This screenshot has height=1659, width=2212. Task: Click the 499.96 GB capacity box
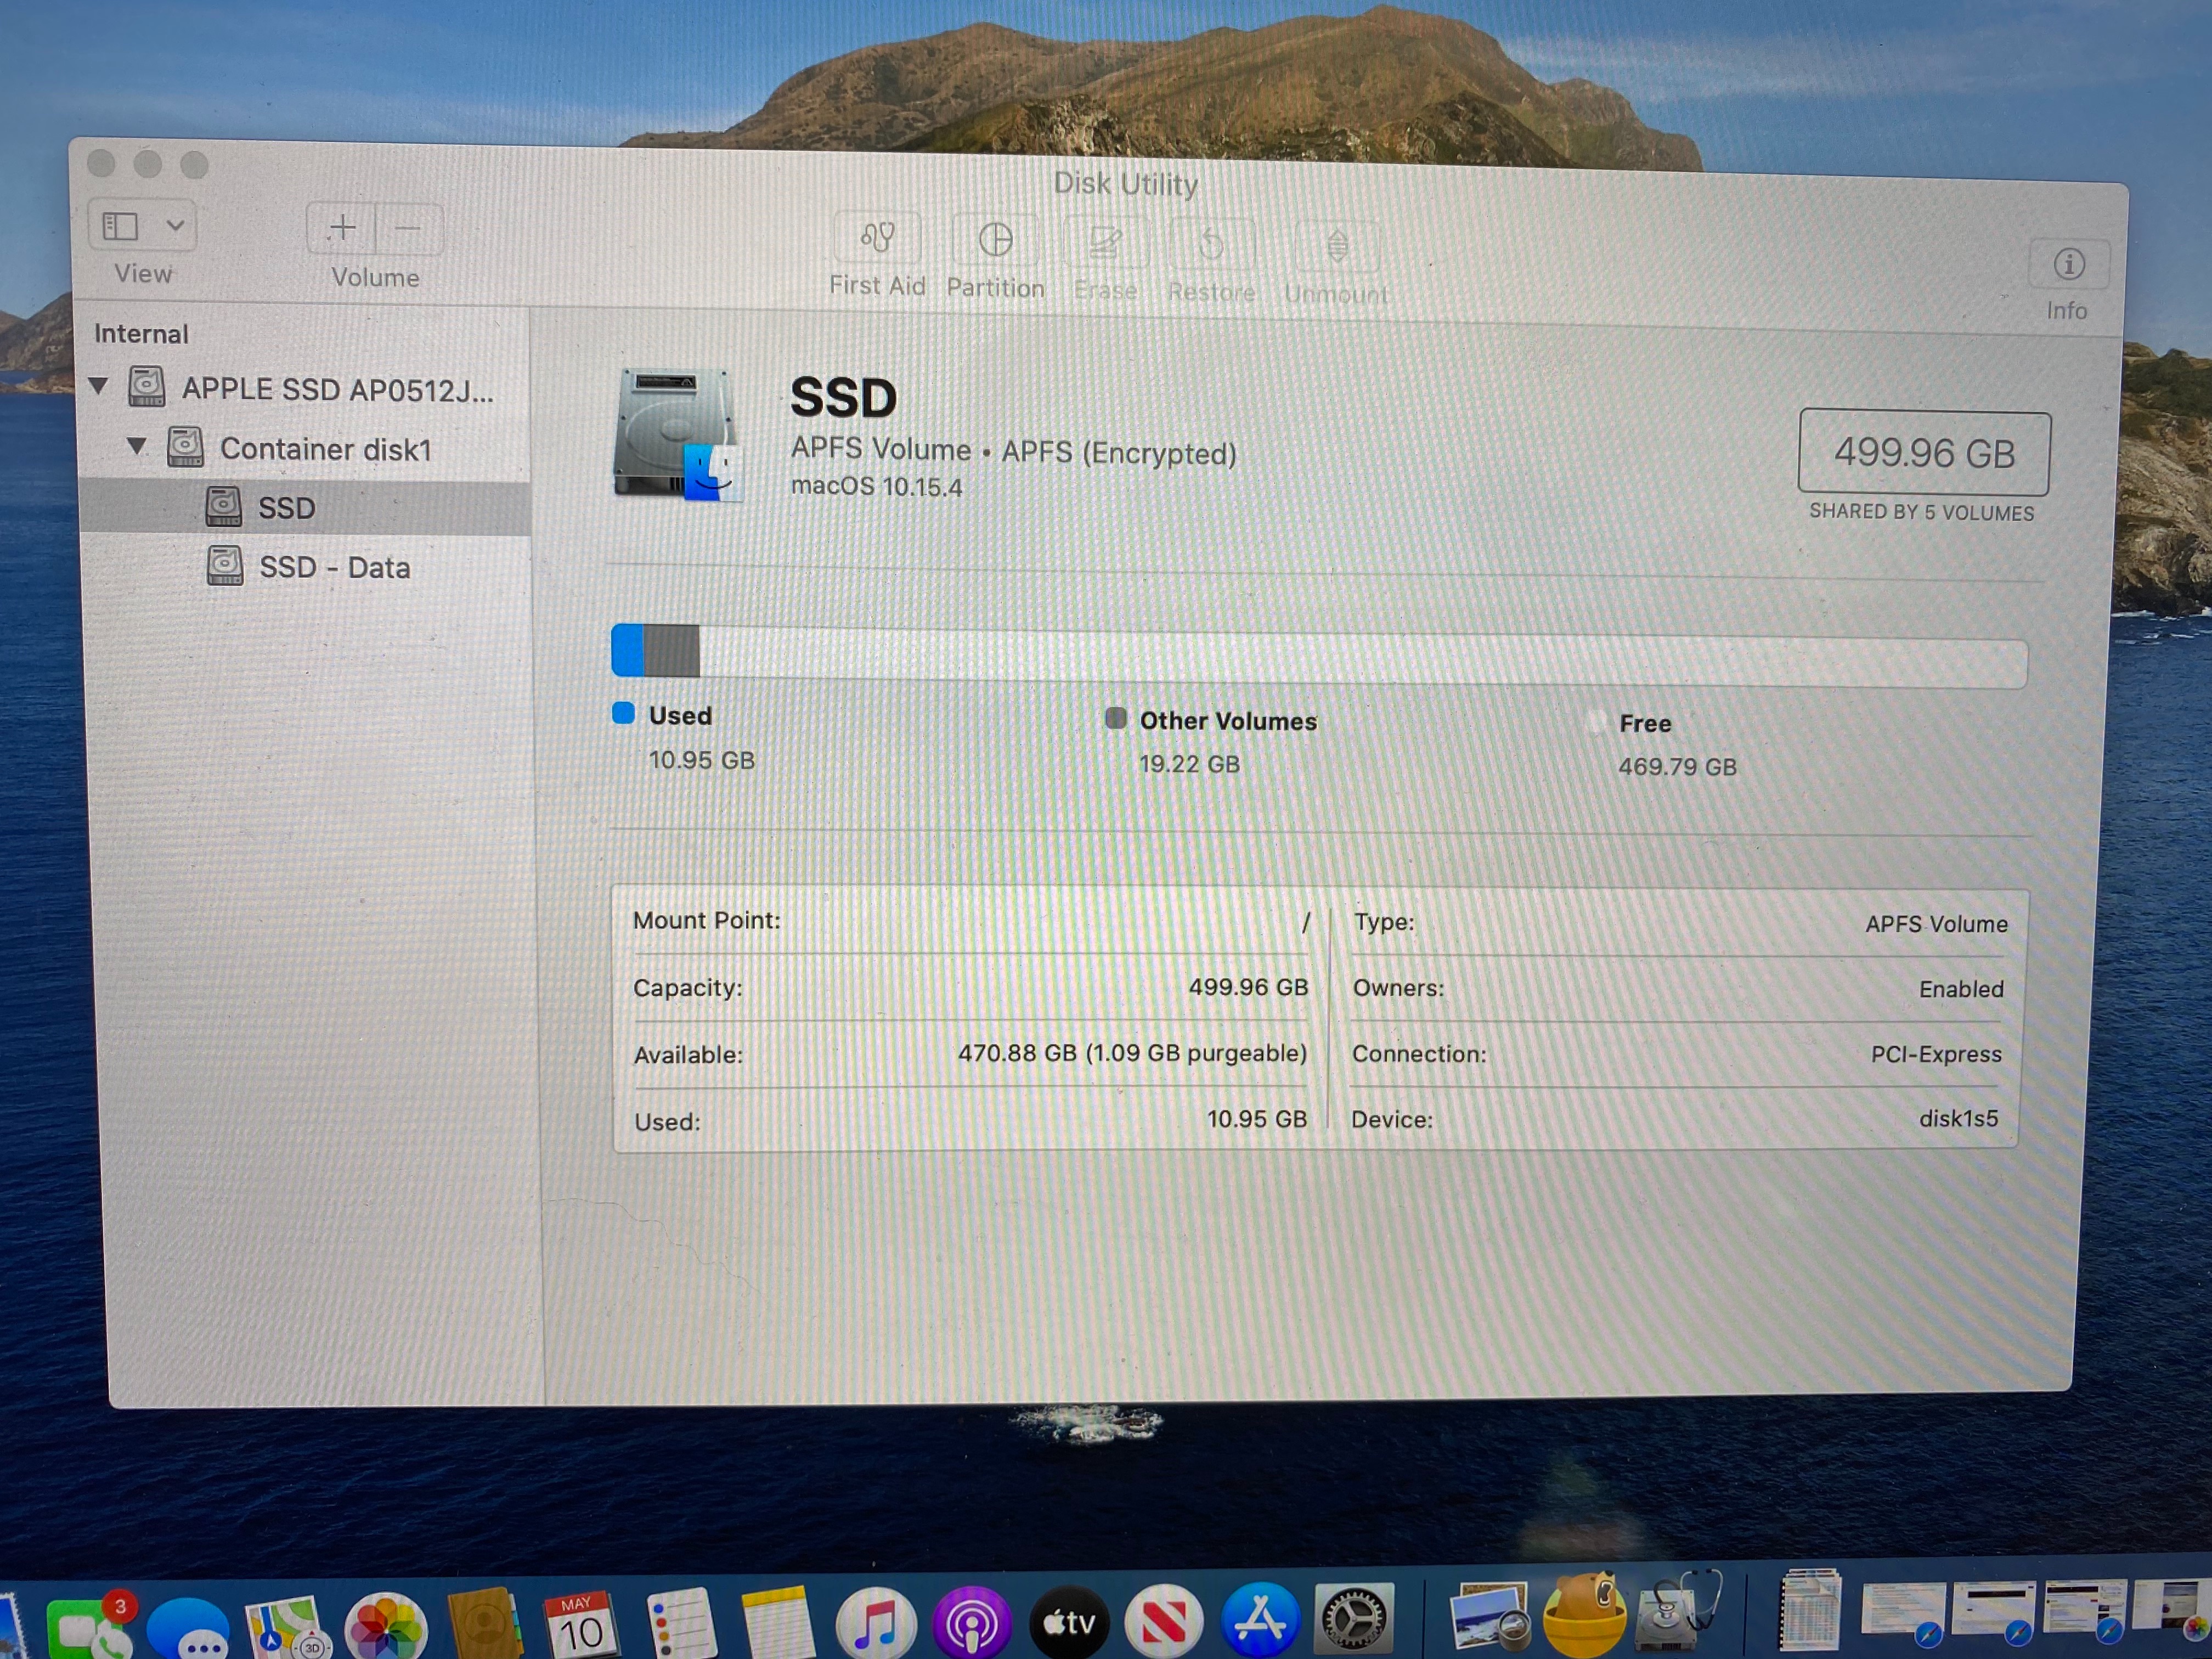pyautogui.click(x=1923, y=453)
